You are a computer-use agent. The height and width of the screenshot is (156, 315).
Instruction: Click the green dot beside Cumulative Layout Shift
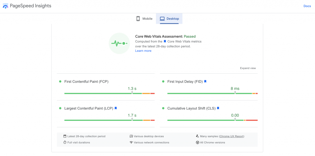[x=163, y=108]
